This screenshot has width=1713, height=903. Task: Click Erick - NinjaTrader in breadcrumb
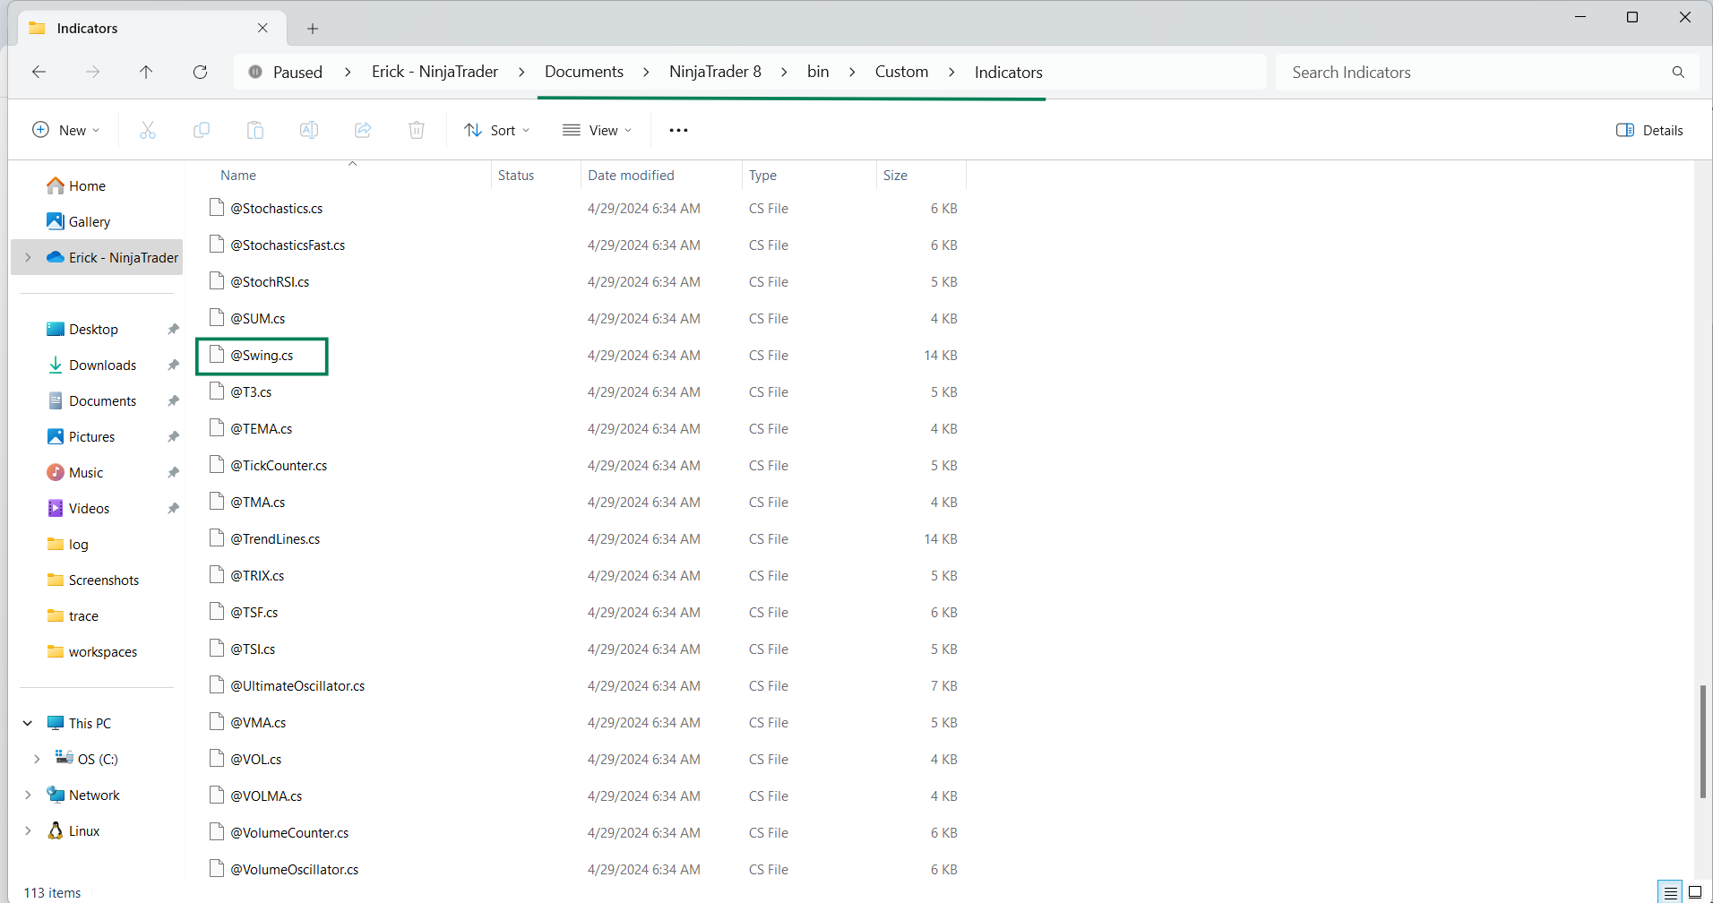tap(435, 72)
